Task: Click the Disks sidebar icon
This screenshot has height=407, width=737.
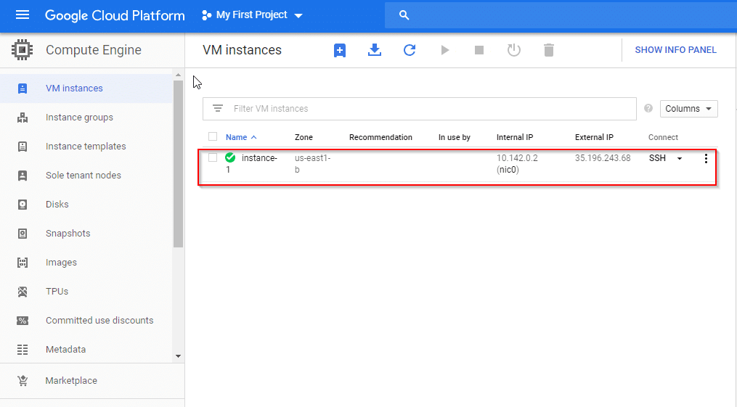Action: click(x=22, y=205)
